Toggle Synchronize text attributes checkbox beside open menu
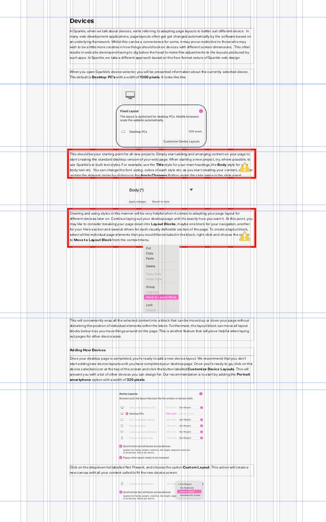This screenshot has width=326, height=522. [121, 492]
